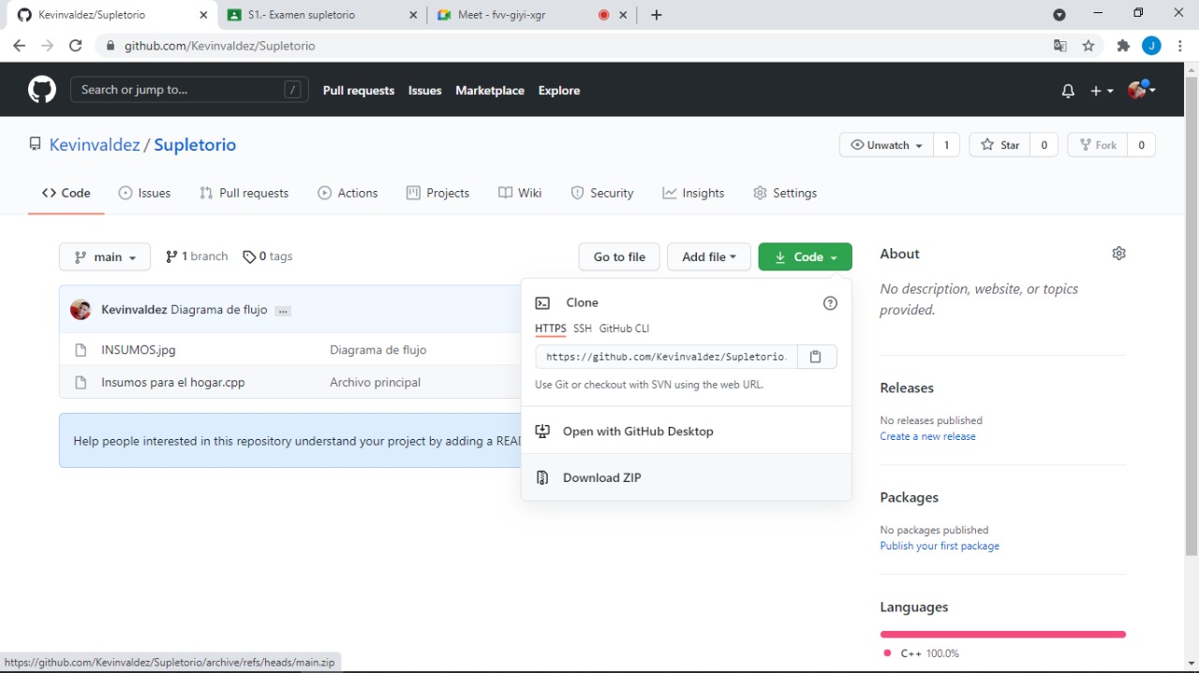The height and width of the screenshot is (673, 1199).
Task: Open the Actions tab
Action: tap(348, 193)
